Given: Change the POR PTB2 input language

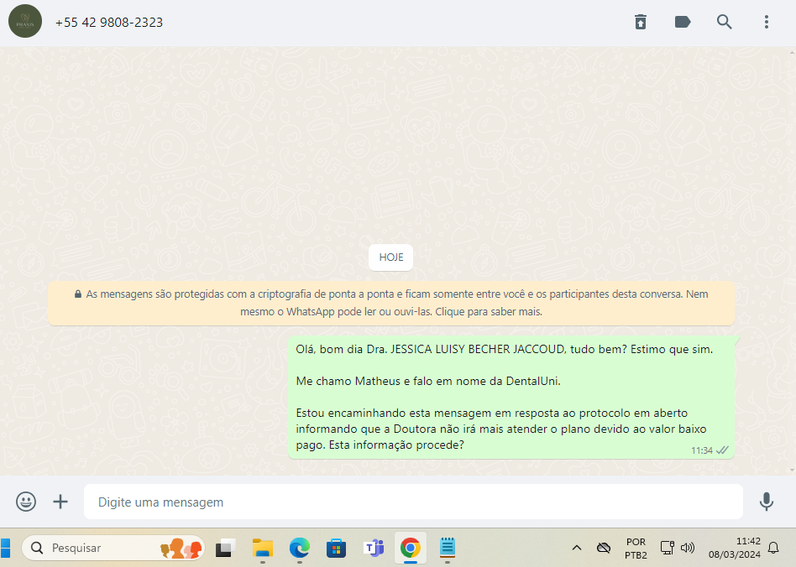Looking at the screenshot, I should tap(636, 549).
